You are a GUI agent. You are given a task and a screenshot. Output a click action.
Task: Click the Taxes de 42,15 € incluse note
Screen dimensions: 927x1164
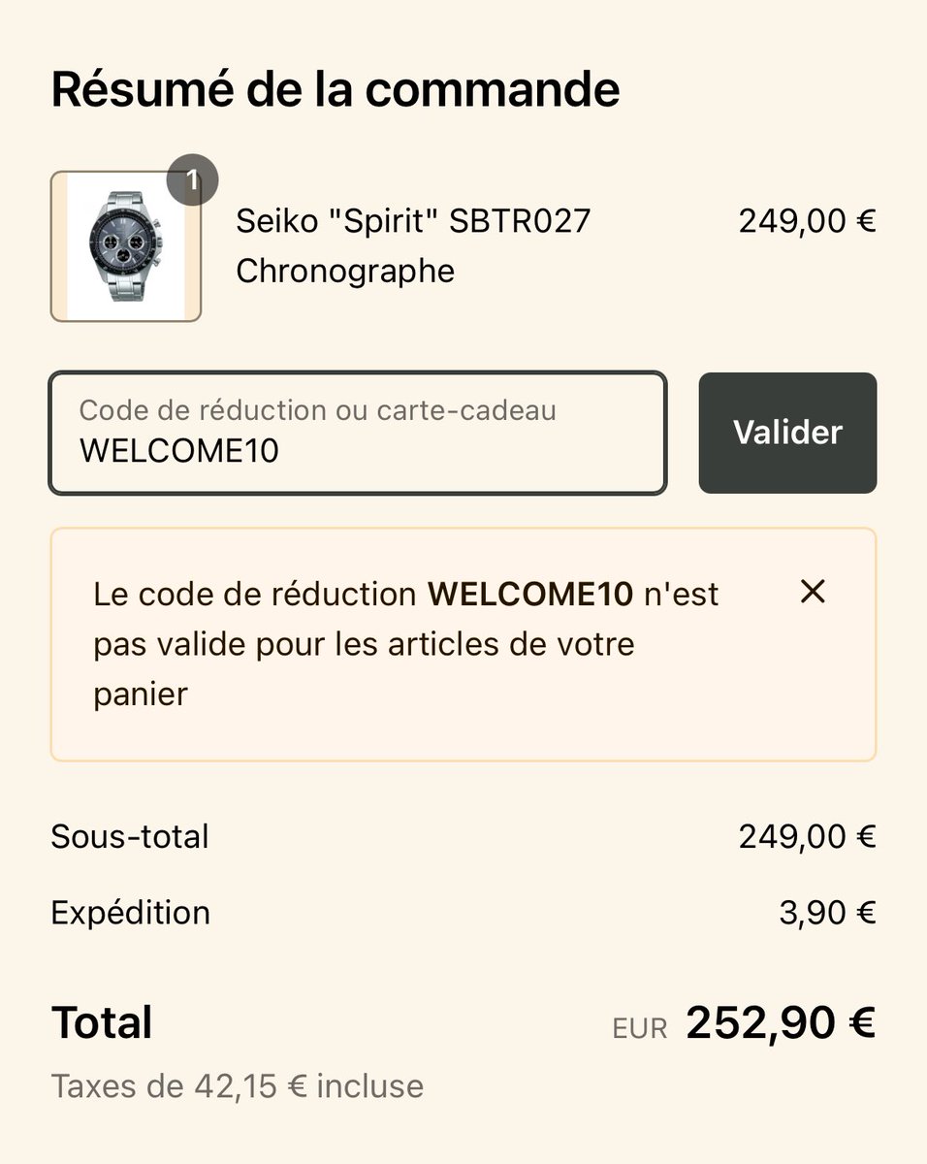coord(238,1085)
